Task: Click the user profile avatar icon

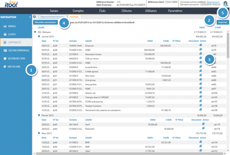Action: point(225,4)
